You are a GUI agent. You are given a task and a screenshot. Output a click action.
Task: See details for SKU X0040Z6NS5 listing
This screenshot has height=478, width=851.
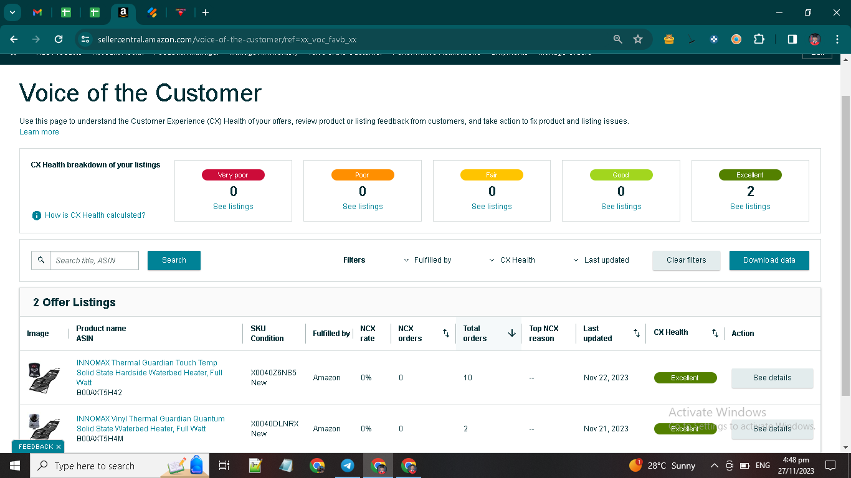click(773, 378)
